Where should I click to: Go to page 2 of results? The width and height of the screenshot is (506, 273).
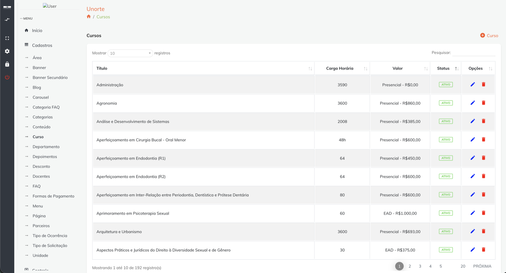click(410, 266)
